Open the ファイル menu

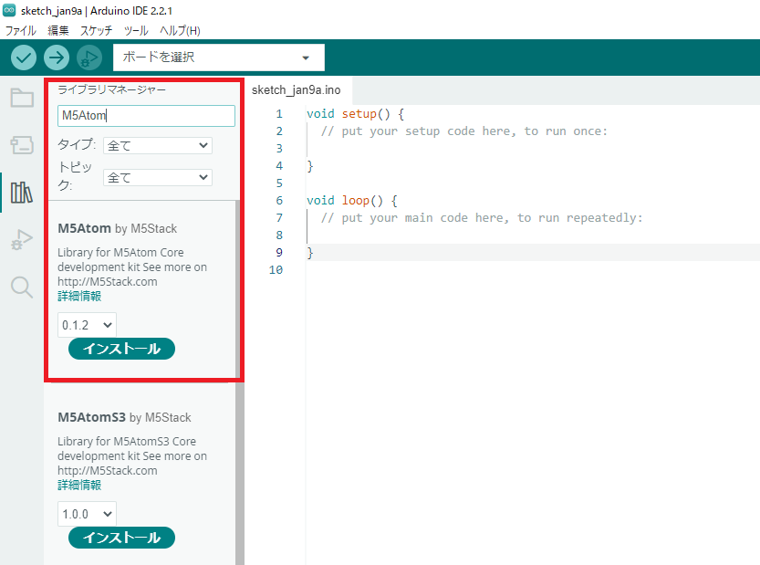point(20,30)
